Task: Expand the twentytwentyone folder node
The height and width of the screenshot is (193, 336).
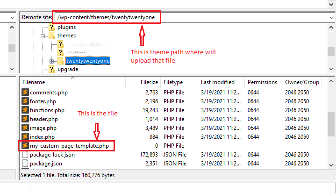Action: coord(51,61)
